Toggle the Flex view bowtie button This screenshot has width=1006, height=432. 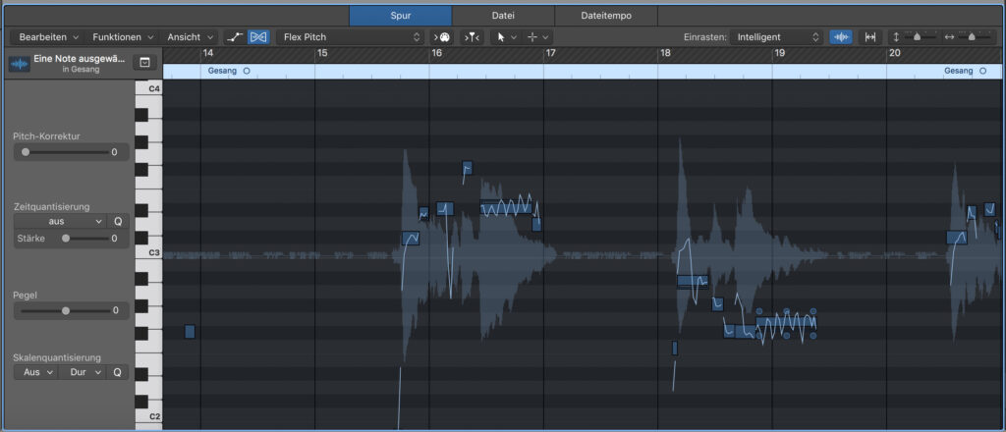(258, 37)
